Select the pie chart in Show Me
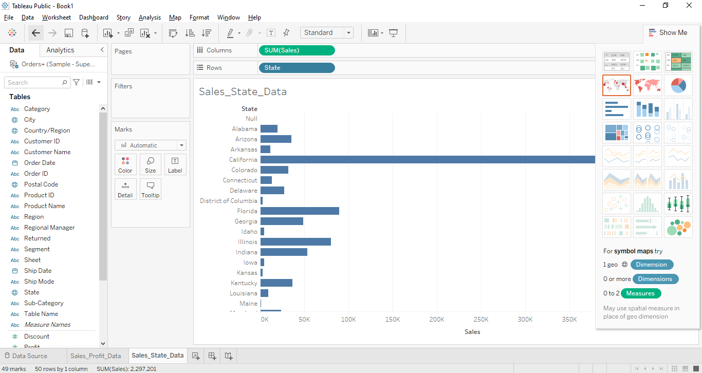Image resolution: width=702 pixels, height=373 pixels. coord(678,85)
